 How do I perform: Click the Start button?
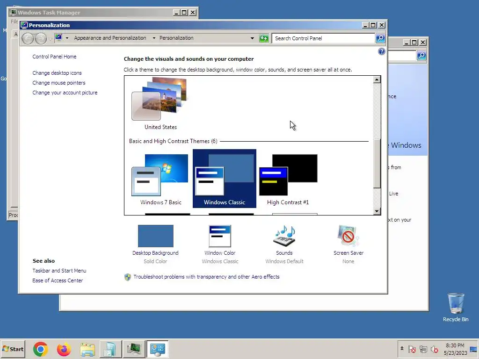click(13, 349)
